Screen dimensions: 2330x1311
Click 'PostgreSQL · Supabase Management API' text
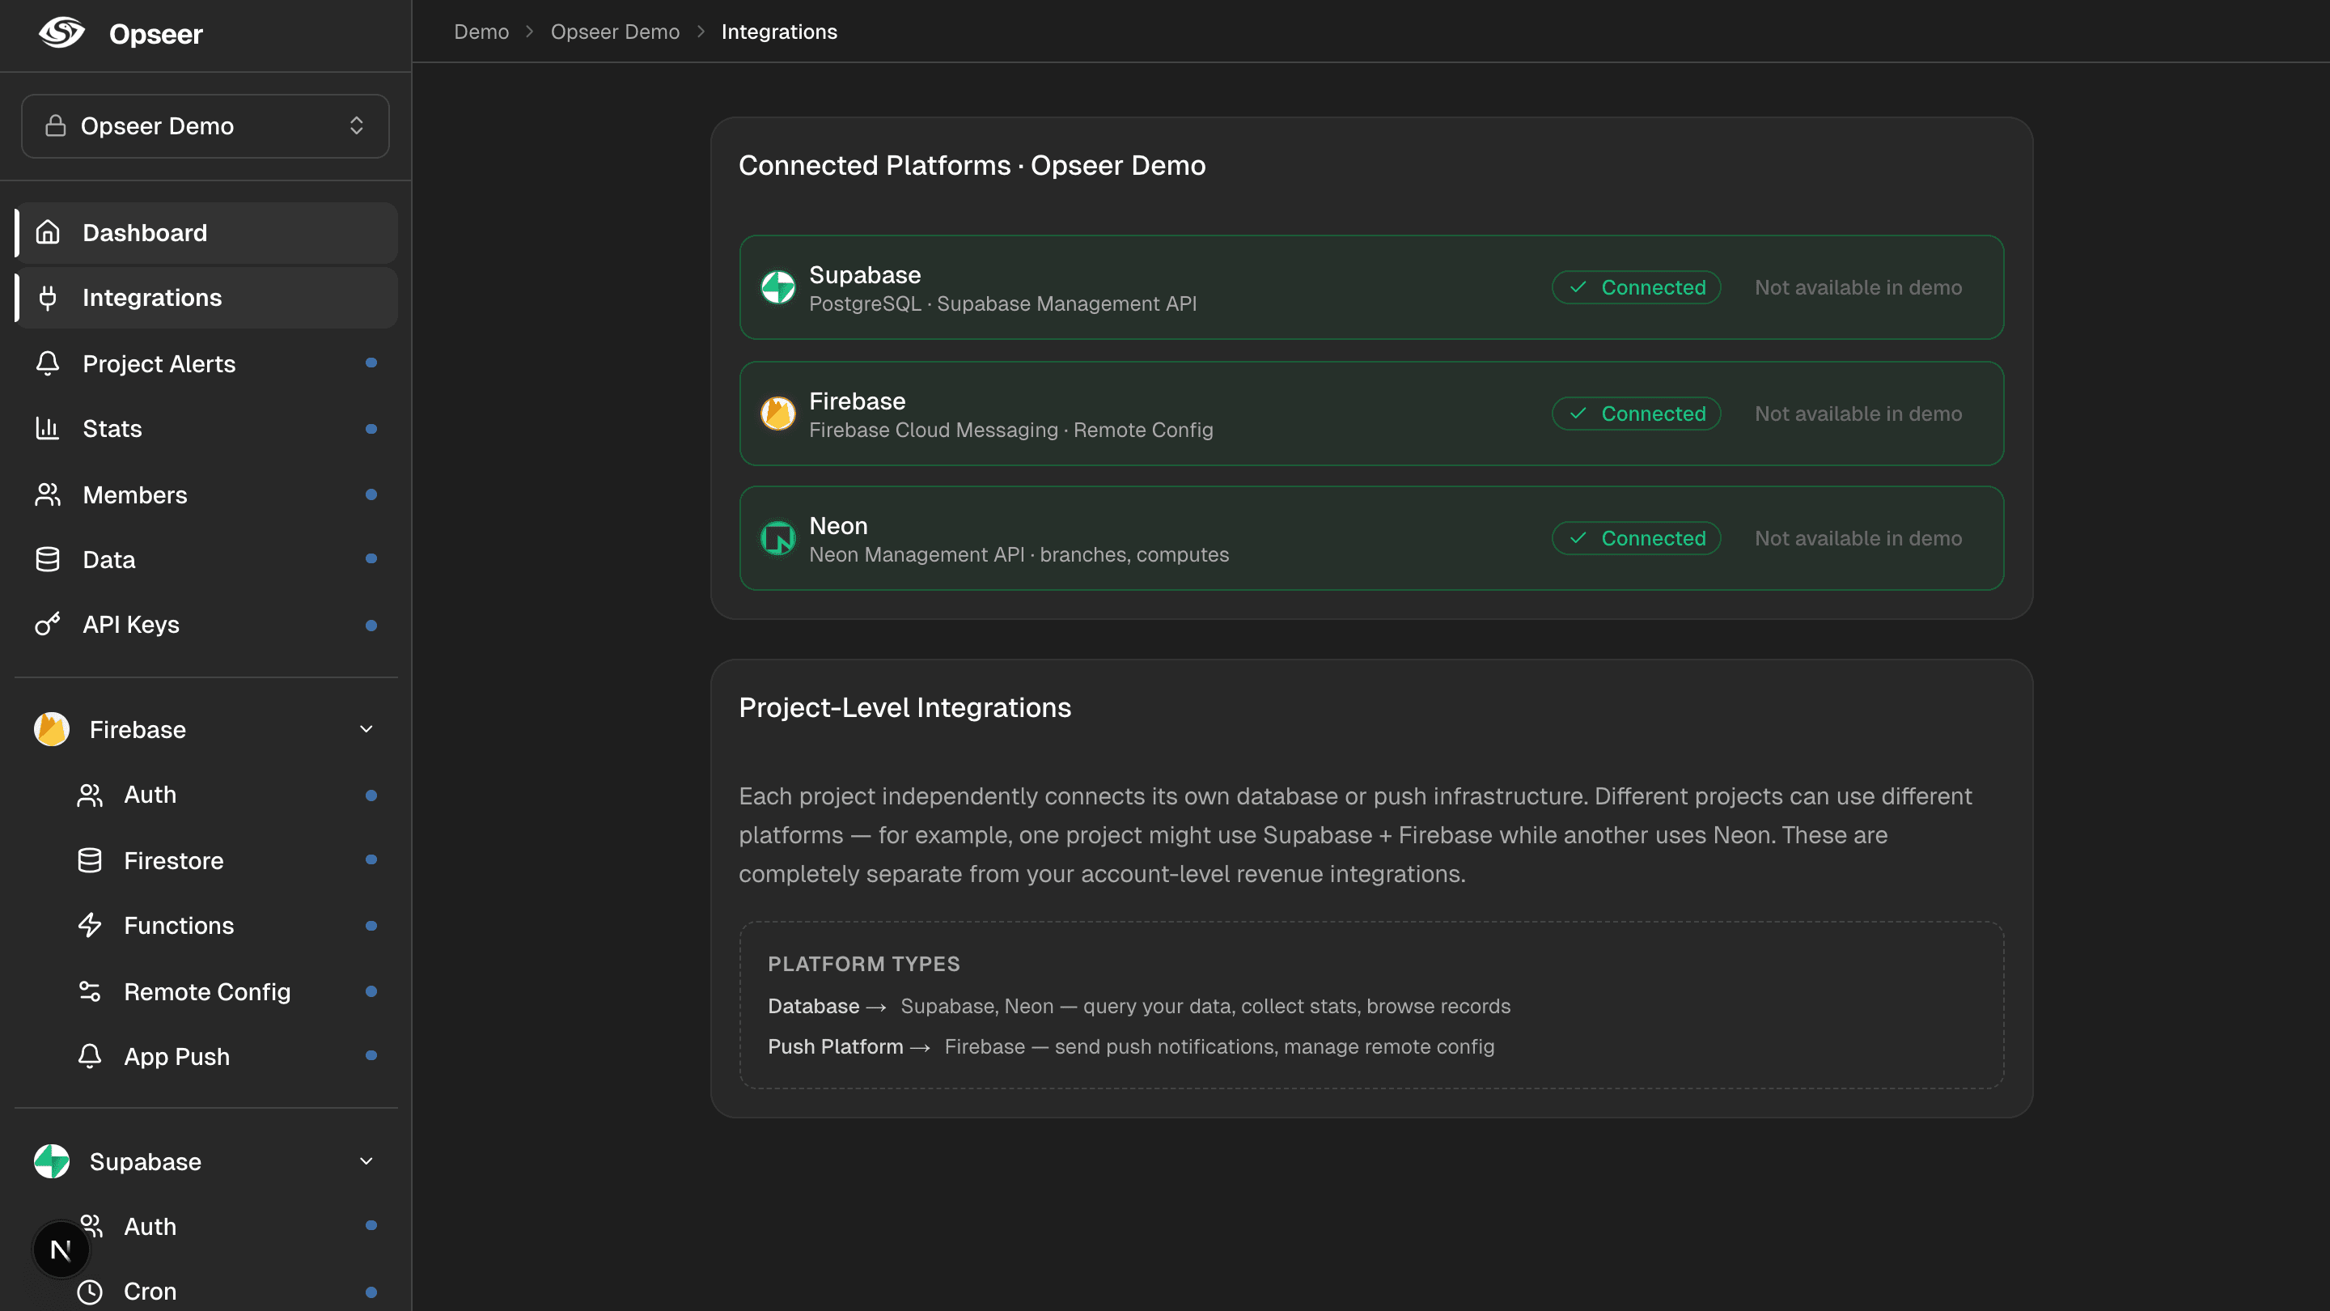point(1002,304)
